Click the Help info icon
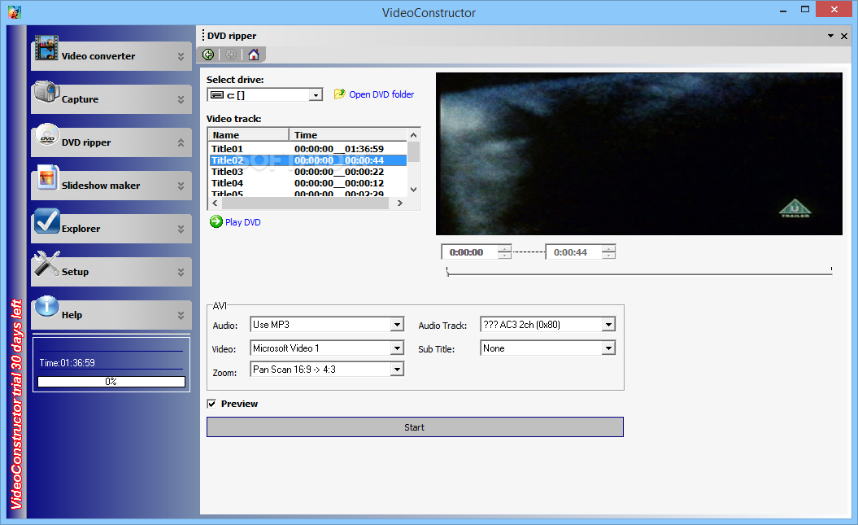858x525 pixels. pyautogui.click(x=47, y=307)
